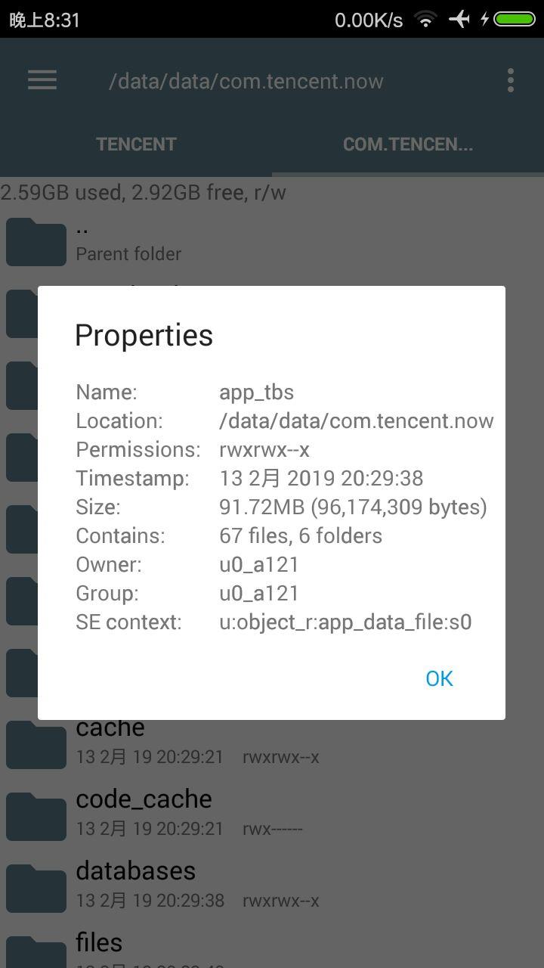Screen dimensions: 544x968
Task: Open the three-dot overflow menu
Action: pyautogui.click(x=511, y=80)
